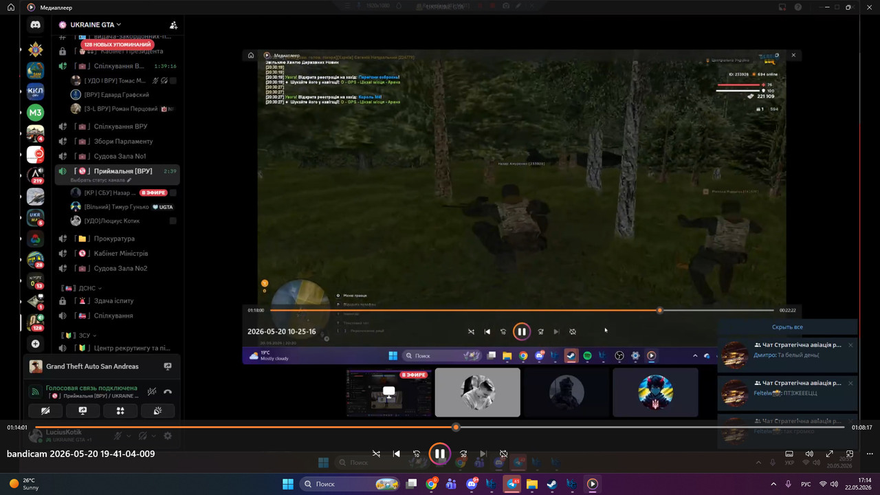This screenshot has height=495, width=880.
Task: Switch РУС input language in tray
Action: 806,484
